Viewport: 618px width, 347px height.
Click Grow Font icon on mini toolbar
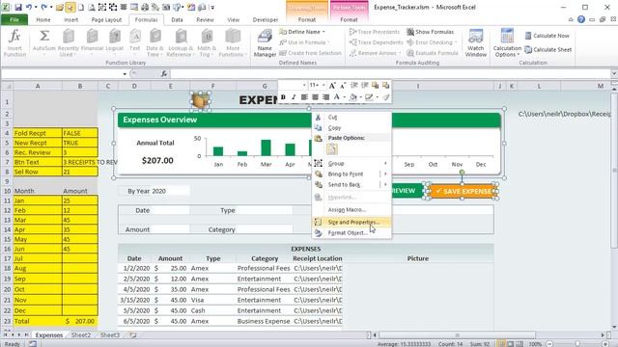pyautogui.click(x=332, y=86)
